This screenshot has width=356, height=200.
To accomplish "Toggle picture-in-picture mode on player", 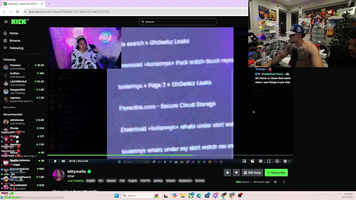I will point(244,161).
